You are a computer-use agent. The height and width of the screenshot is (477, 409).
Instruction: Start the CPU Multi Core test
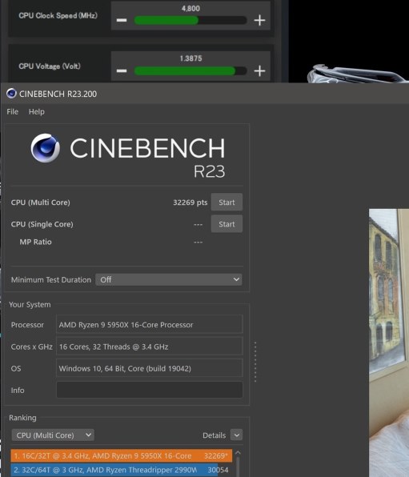(227, 202)
